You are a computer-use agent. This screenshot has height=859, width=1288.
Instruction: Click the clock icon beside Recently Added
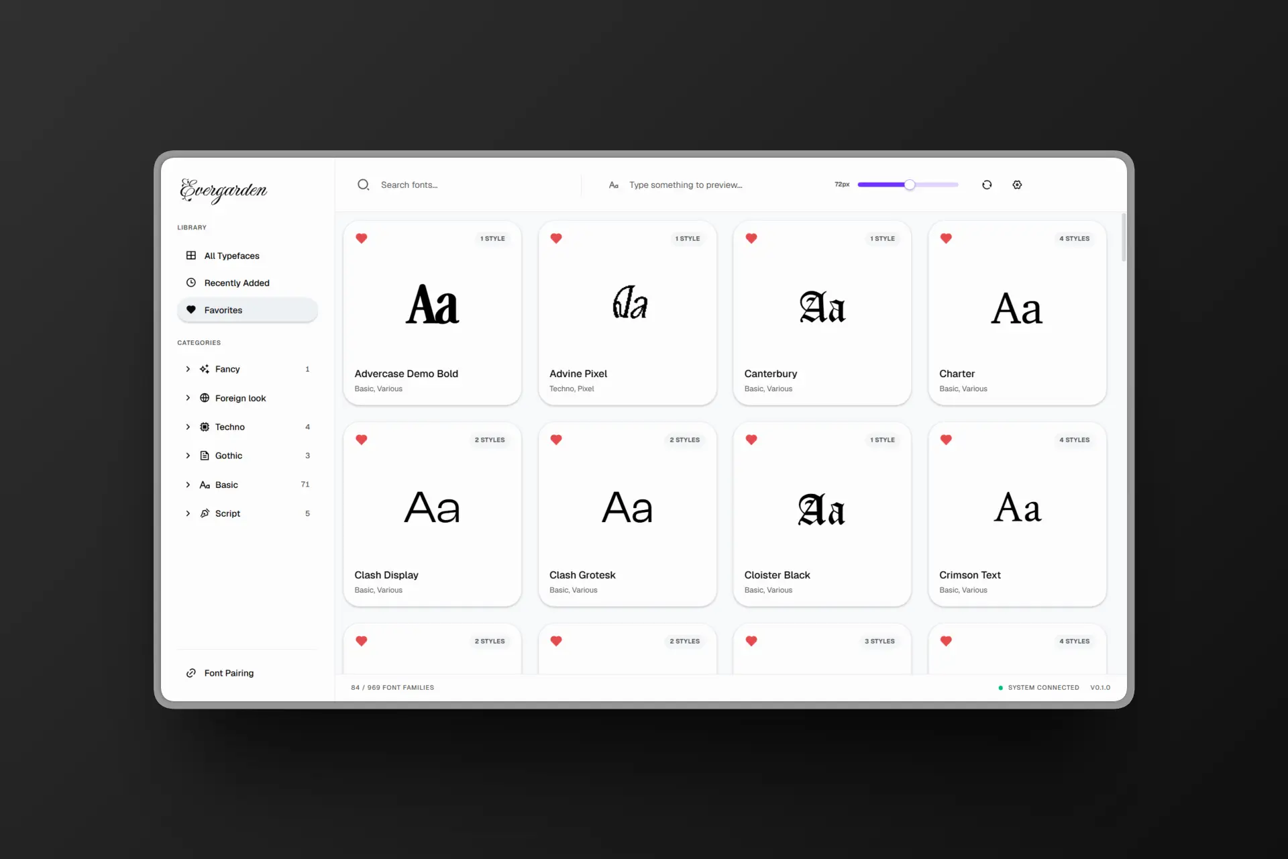(x=191, y=283)
